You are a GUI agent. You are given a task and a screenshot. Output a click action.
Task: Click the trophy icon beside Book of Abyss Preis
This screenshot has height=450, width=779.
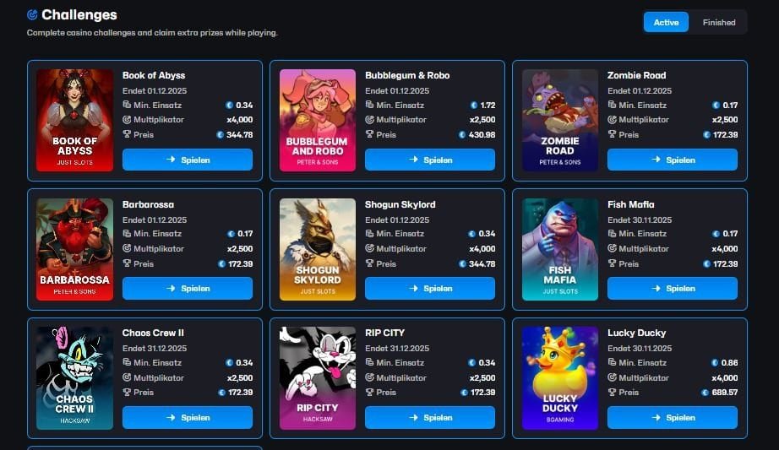(127, 134)
